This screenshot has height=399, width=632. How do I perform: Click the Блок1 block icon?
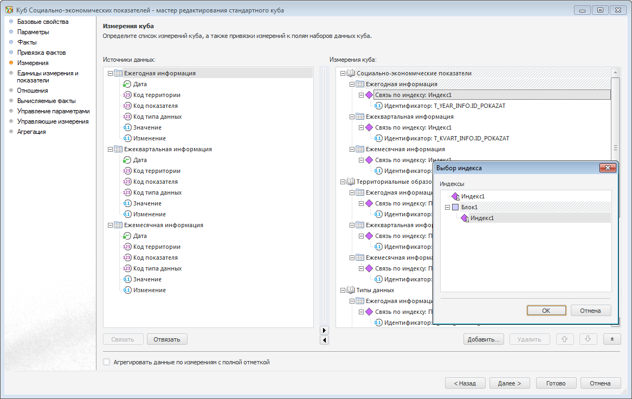click(455, 207)
